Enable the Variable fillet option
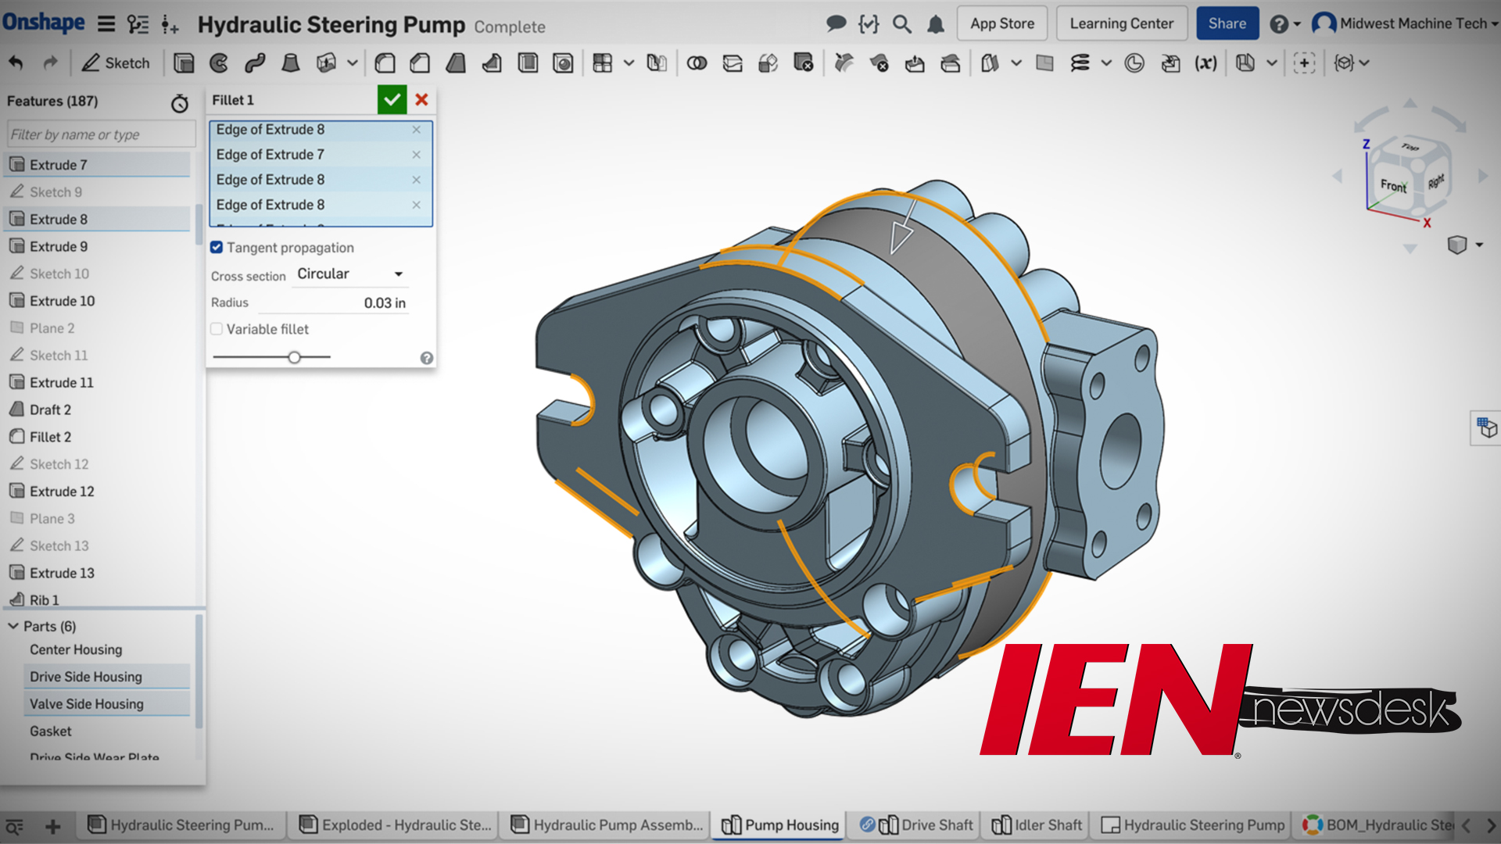The width and height of the screenshot is (1501, 844). click(217, 329)
